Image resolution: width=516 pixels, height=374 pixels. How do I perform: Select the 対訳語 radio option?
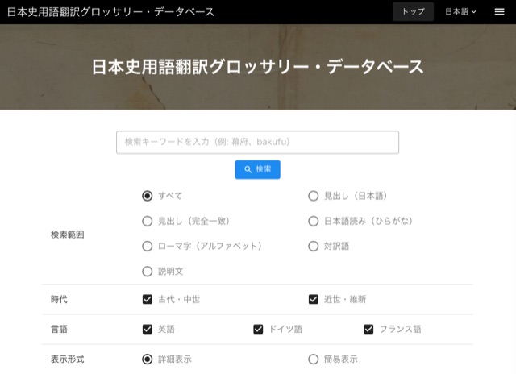tap(314, 246)
